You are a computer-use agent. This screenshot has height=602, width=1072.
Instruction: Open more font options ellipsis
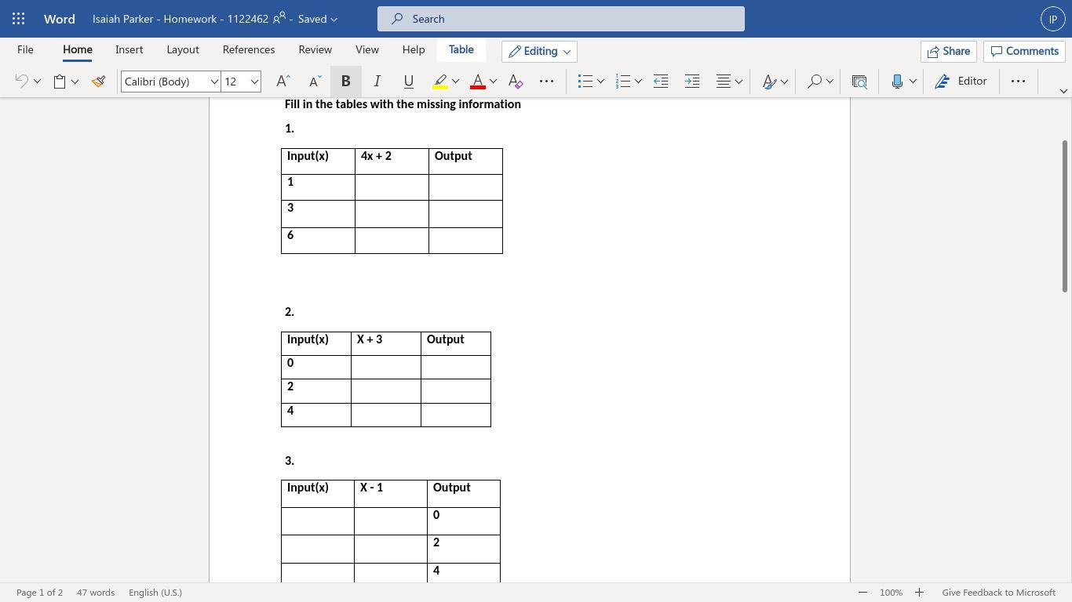click(547, 82)
